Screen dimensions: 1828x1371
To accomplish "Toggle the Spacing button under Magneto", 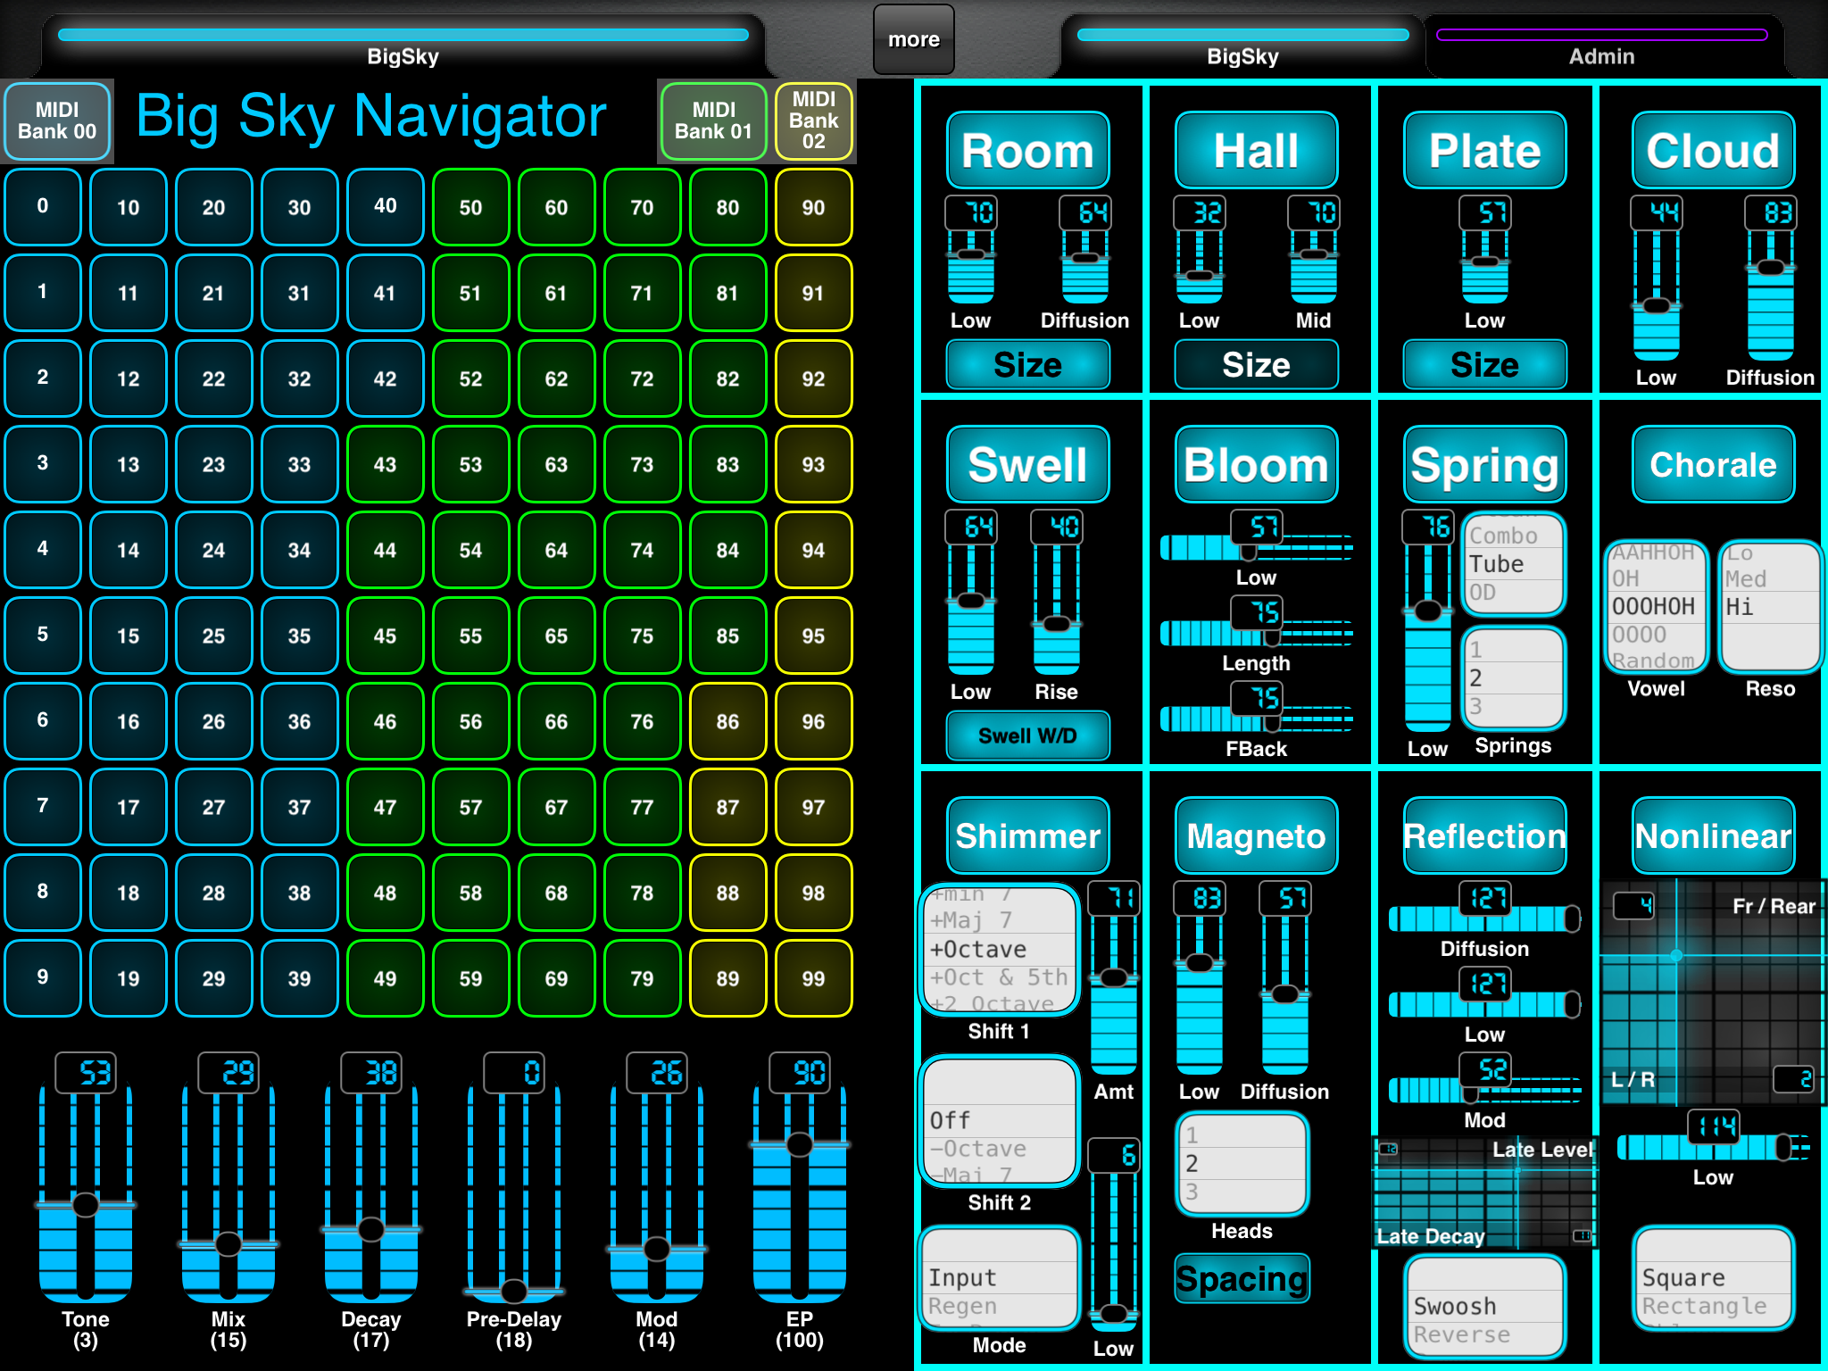I will (1242, 1278).
